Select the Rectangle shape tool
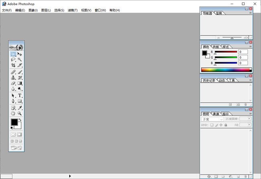 coord(20,101)
